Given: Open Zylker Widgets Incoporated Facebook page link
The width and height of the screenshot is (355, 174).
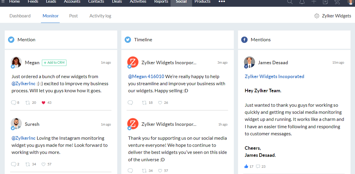Looking at the screenshot, I should click(275, 77).
